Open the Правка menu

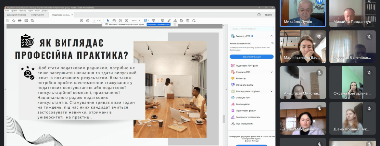tap(14, 11)
